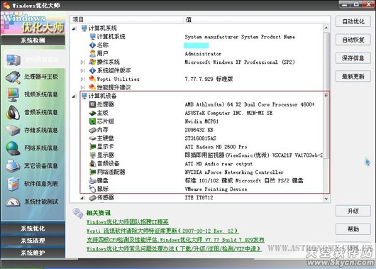
Task: Launch 系统性能测试 gauge icon
Action: pyautogui.click(x=13, y=202)
